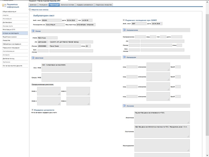Click the back arrow icon beside Обратно към списък
Viewport: 209px width, 157px height.
coord(30,9)
